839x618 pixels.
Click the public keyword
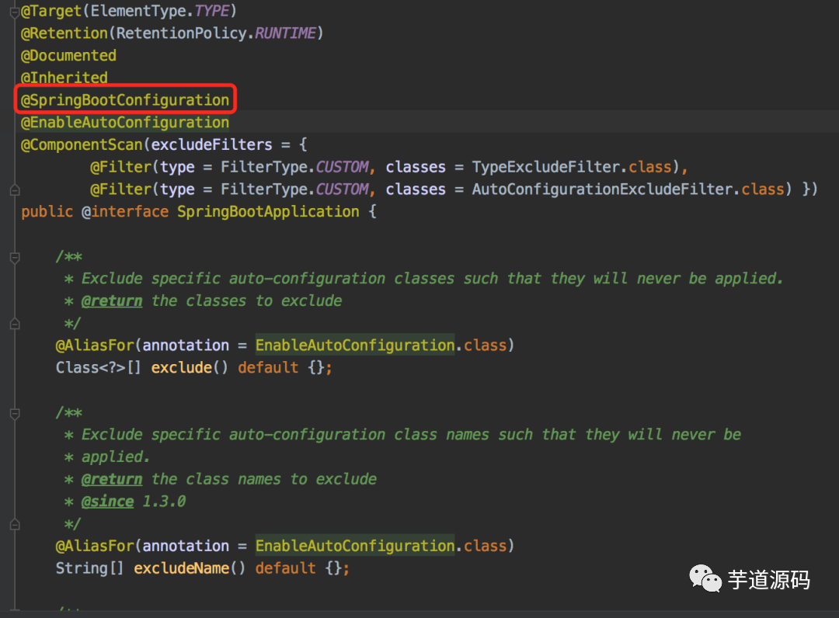pos(47,212)
